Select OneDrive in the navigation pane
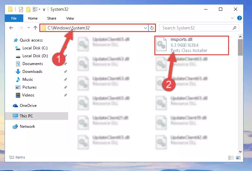Viewport: 252px width, 171px height. click(28, 106)
